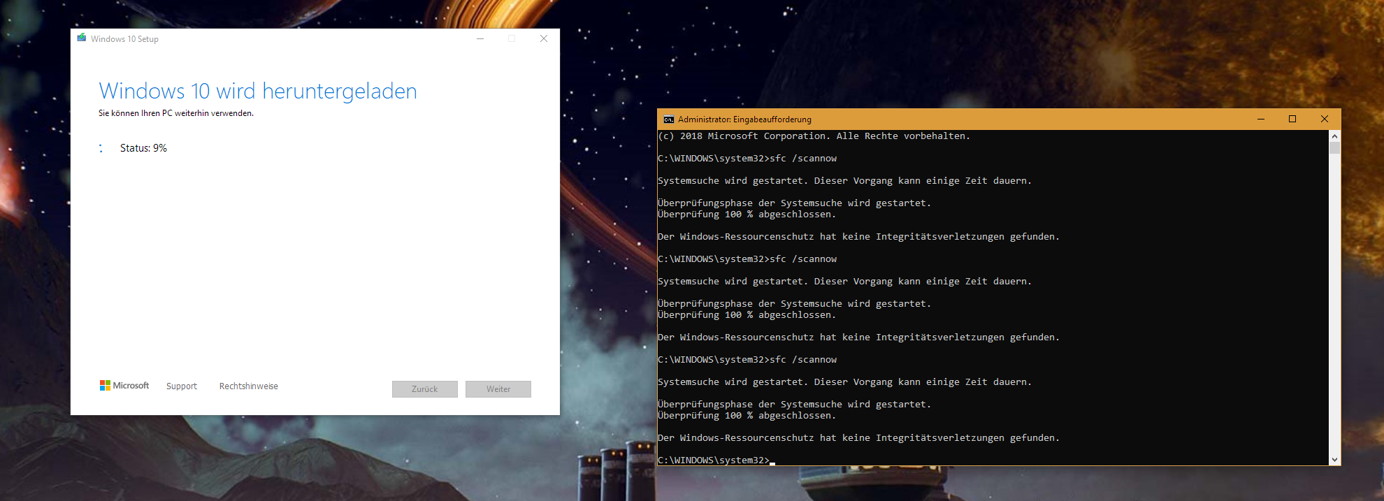This screenshot has width=1384, height=501.
Task: Minimize the Eingabeaufforderung window
Action: [1261, 119]
